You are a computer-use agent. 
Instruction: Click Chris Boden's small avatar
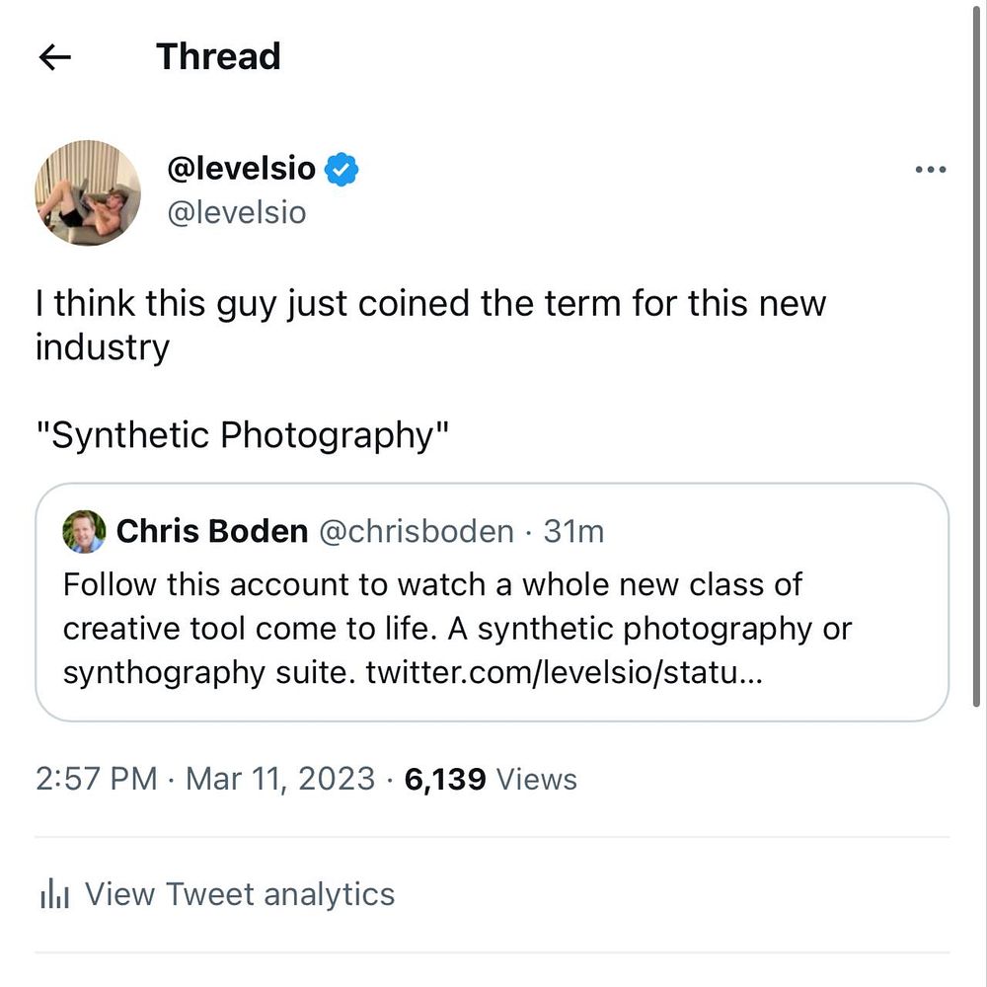[x=84, y=532]
